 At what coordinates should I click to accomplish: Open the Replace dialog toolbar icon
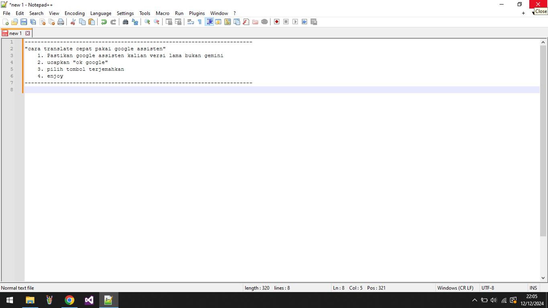[x=135, y=22]
